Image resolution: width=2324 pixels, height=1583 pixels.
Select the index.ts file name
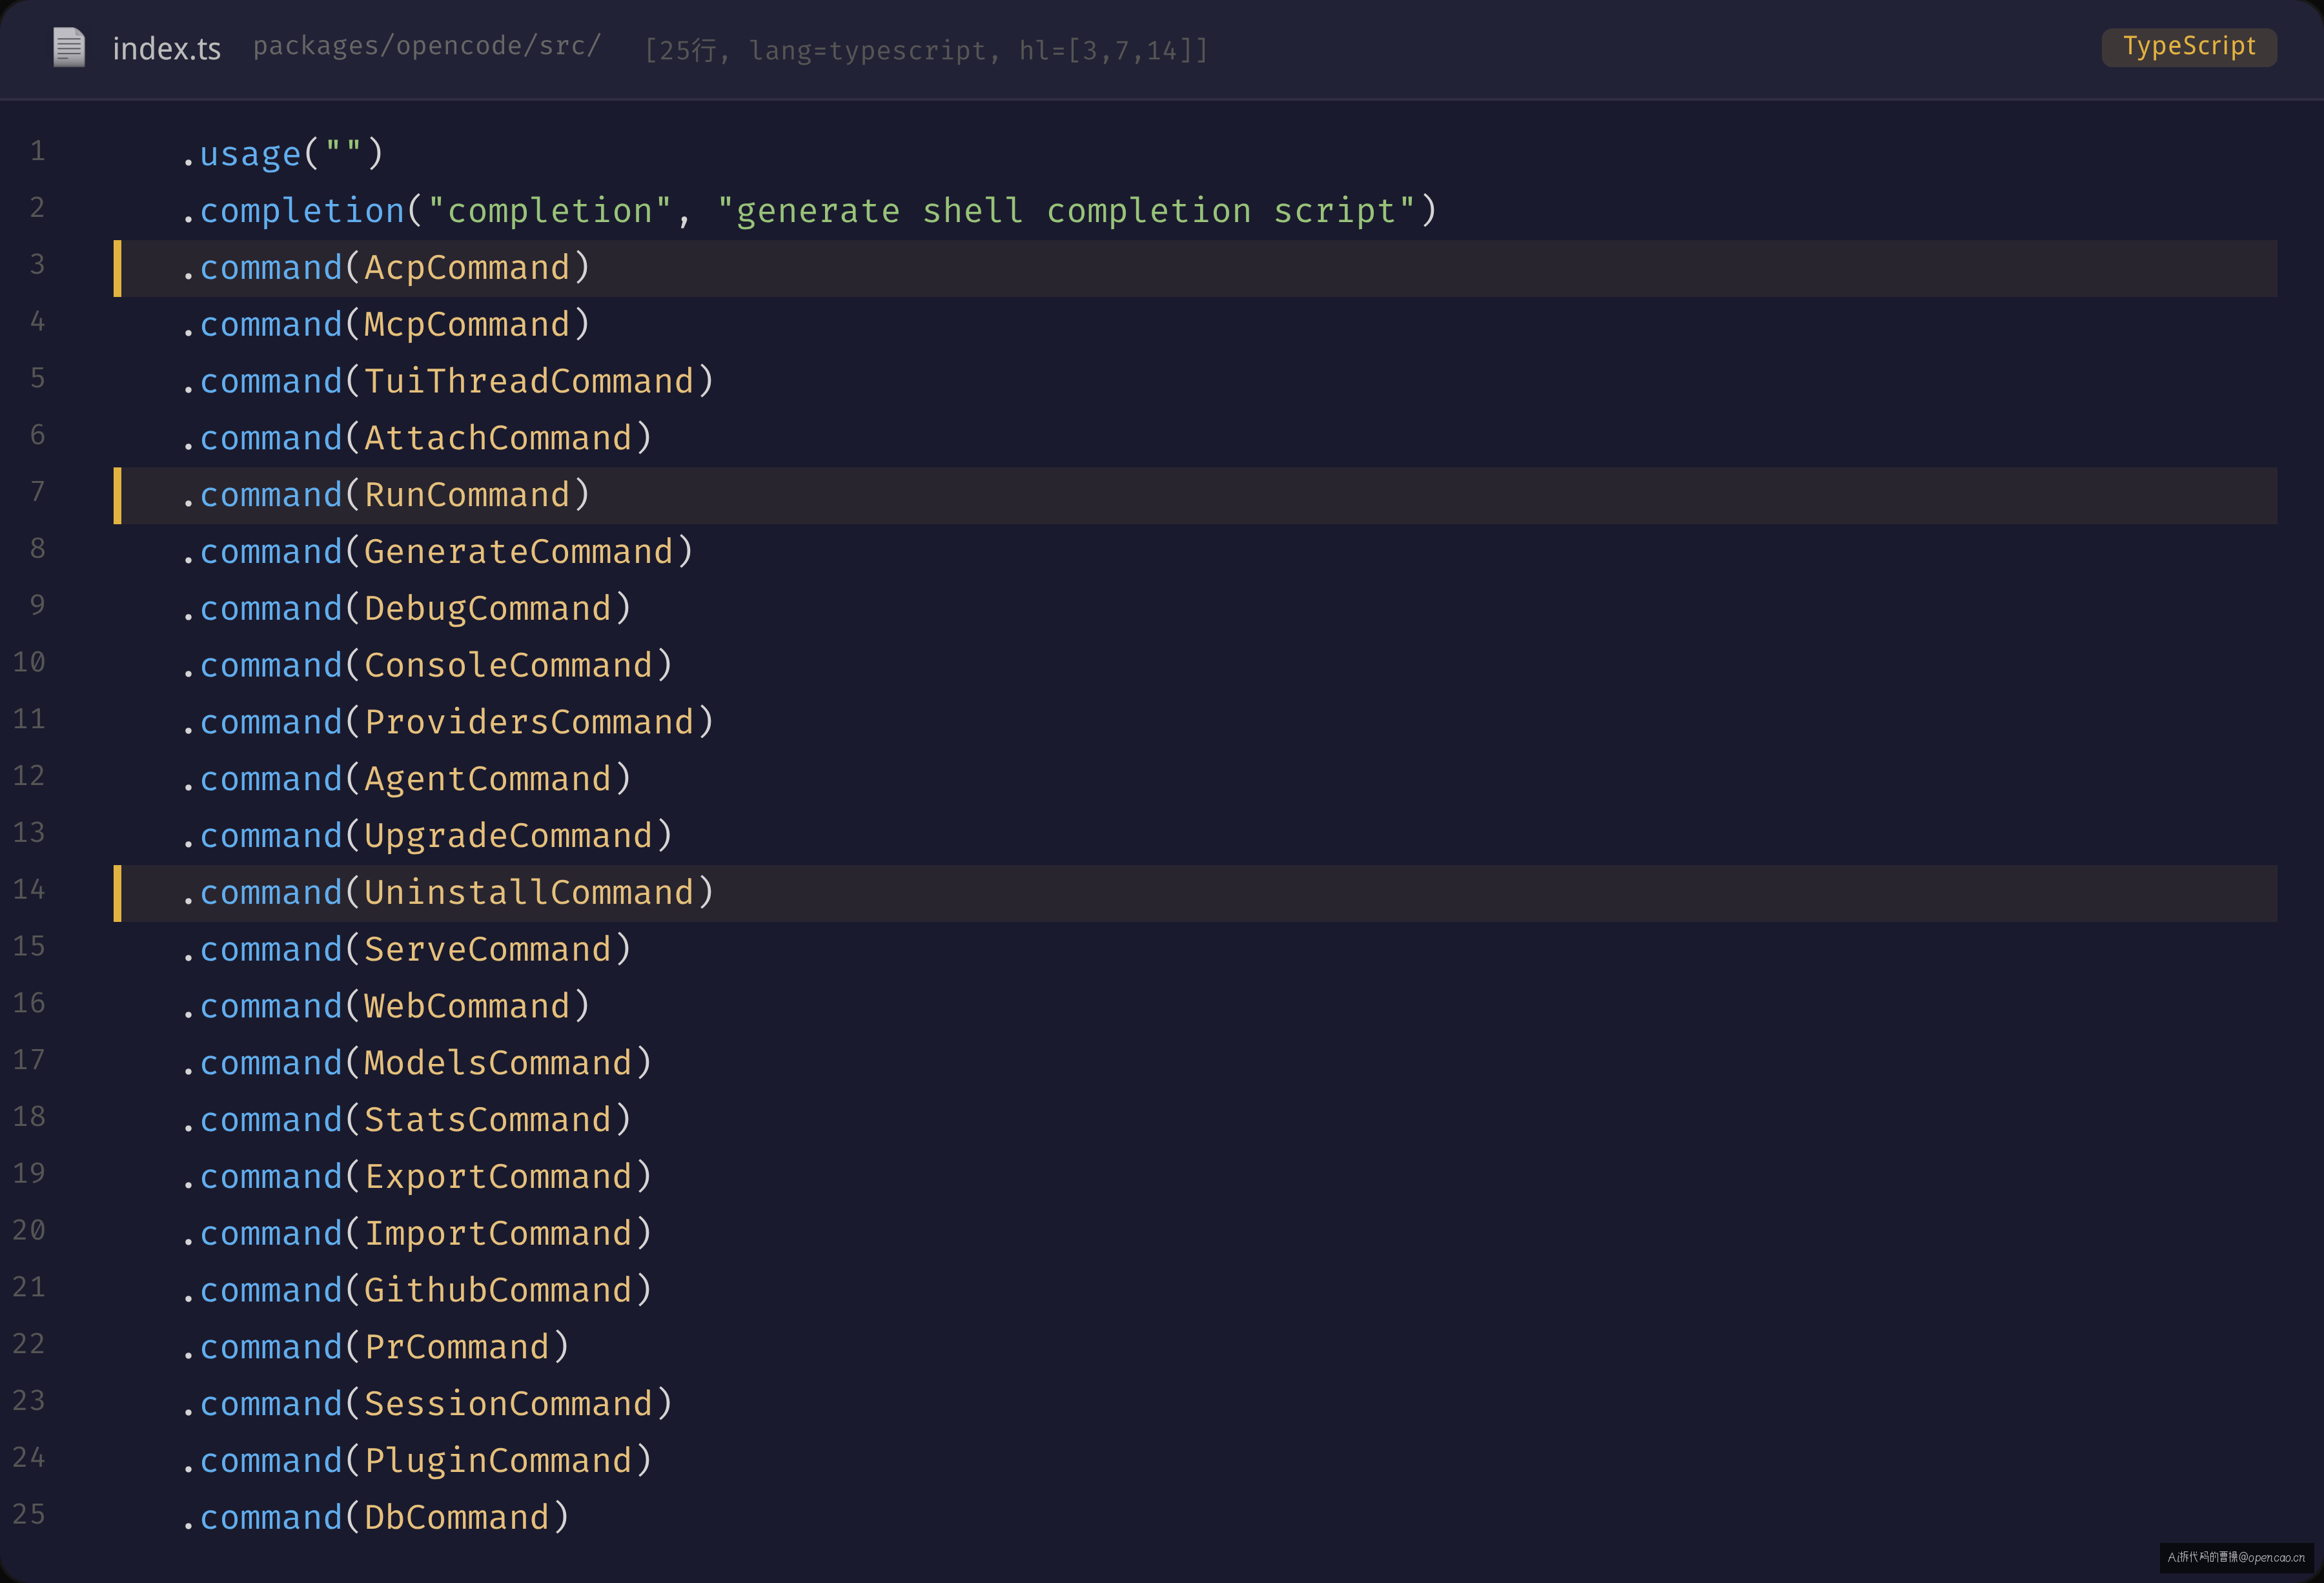point(166,49)
